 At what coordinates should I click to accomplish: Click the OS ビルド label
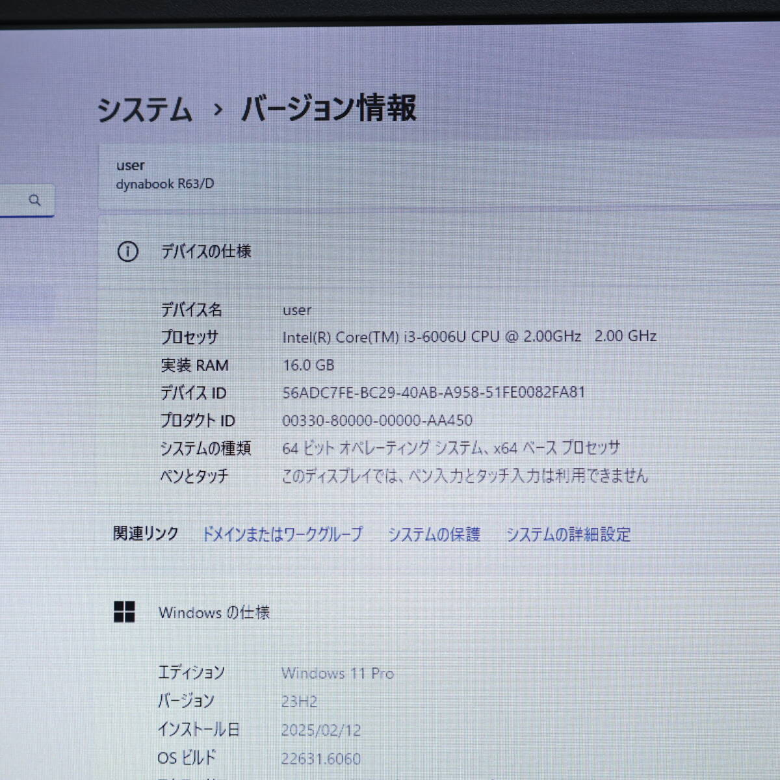pos(186,757)
